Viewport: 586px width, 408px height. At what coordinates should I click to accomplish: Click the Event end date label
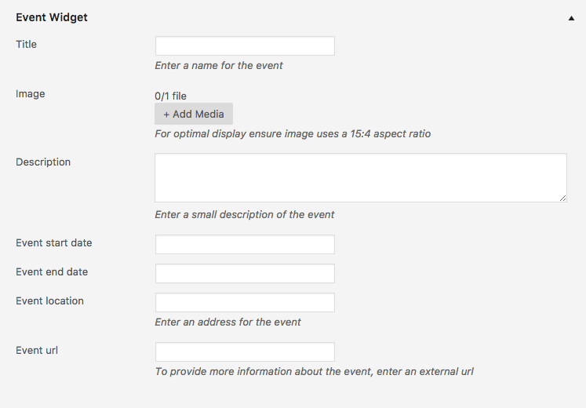point(52,272)
